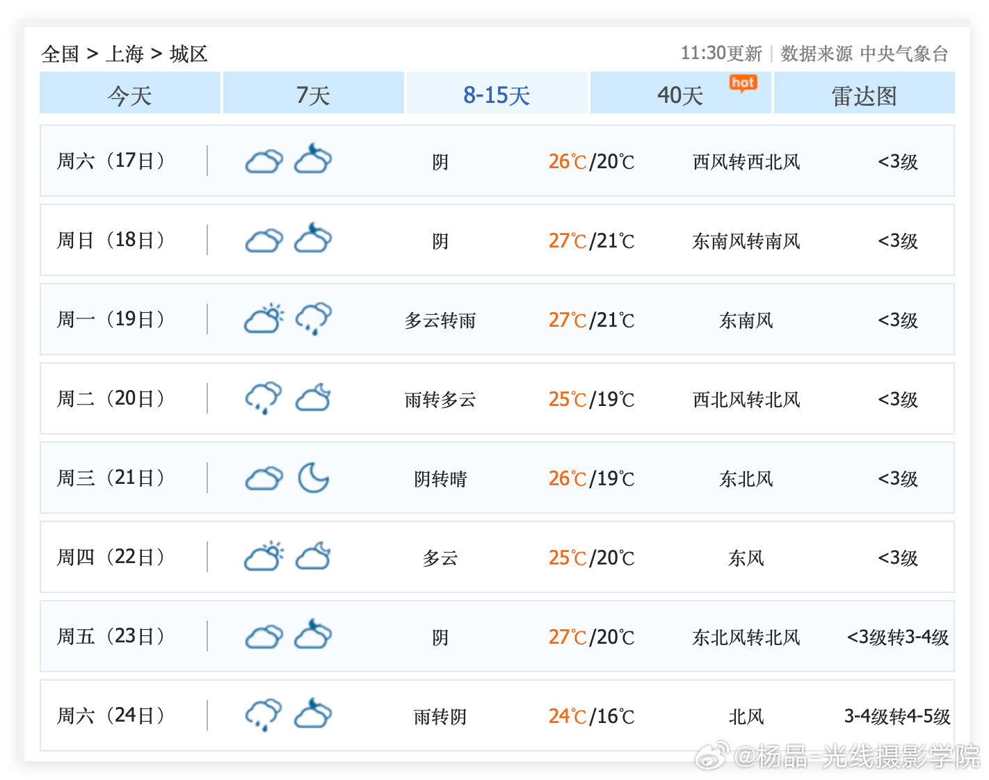Go to 全国 in the breadcrumb
Screen dimensions: 989x780
tap(61, 54)
